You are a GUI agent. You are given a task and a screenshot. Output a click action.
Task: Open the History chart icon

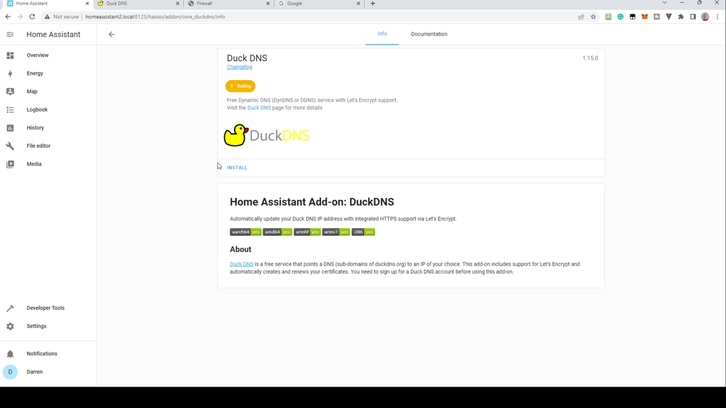[x=10, y=128]
